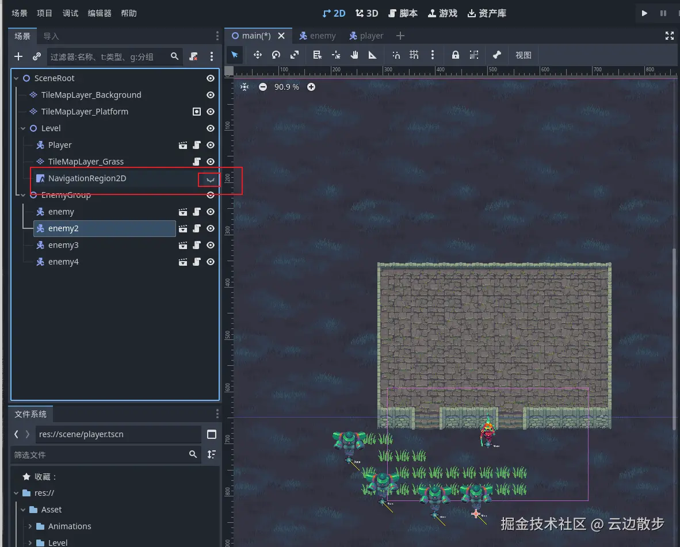Collapse the EnemyGroup tree node
This screenshot has height=547, width=680.
pos(23,195)
